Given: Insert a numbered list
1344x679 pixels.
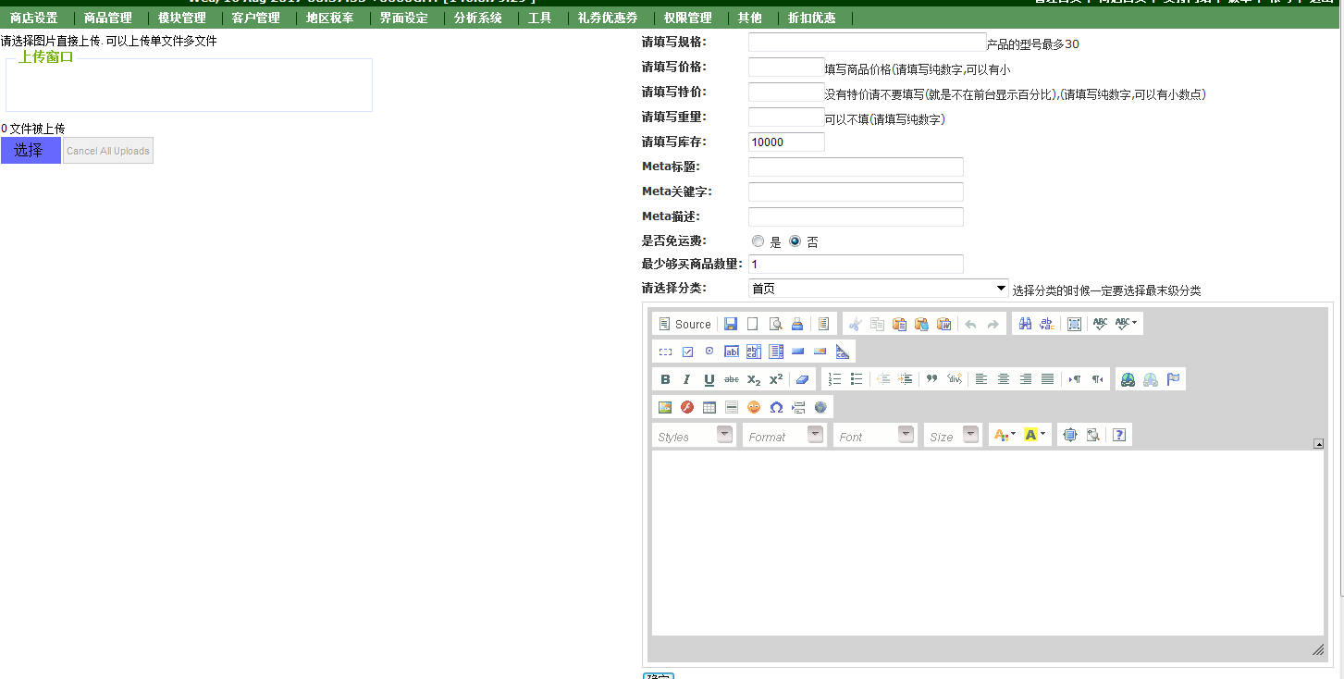Looking at the screenshot, I should [834, 379].
